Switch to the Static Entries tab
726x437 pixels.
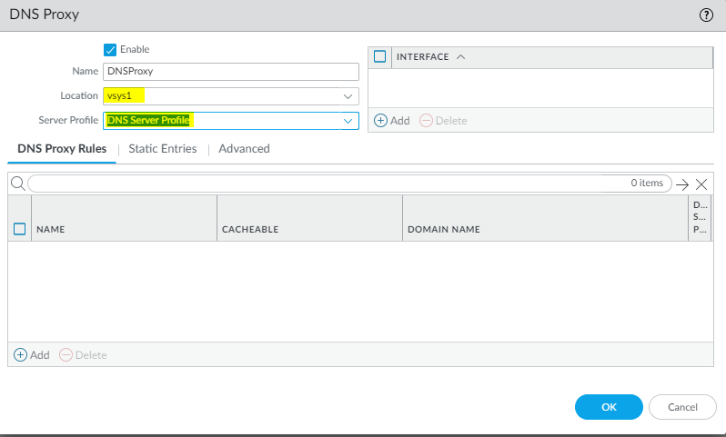pyautogui.click(x=163, y=148)
